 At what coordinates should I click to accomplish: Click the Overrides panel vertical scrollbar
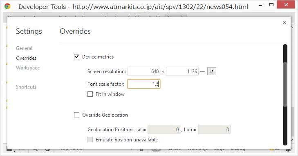point(285,95)
